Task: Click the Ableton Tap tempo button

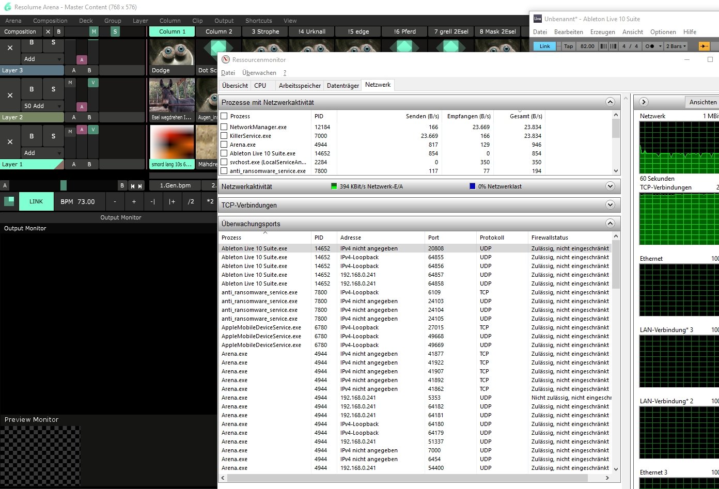Action: pos(568,46)
